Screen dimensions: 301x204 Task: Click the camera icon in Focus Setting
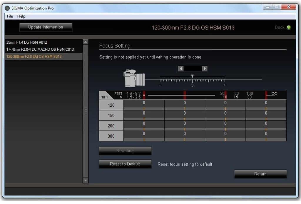[x=134, y=78]
